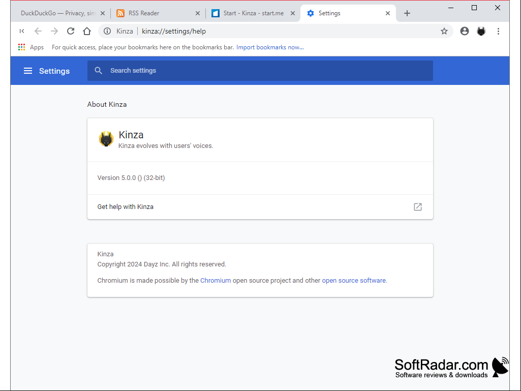Click the About Kinza heading

pos(107,104)
